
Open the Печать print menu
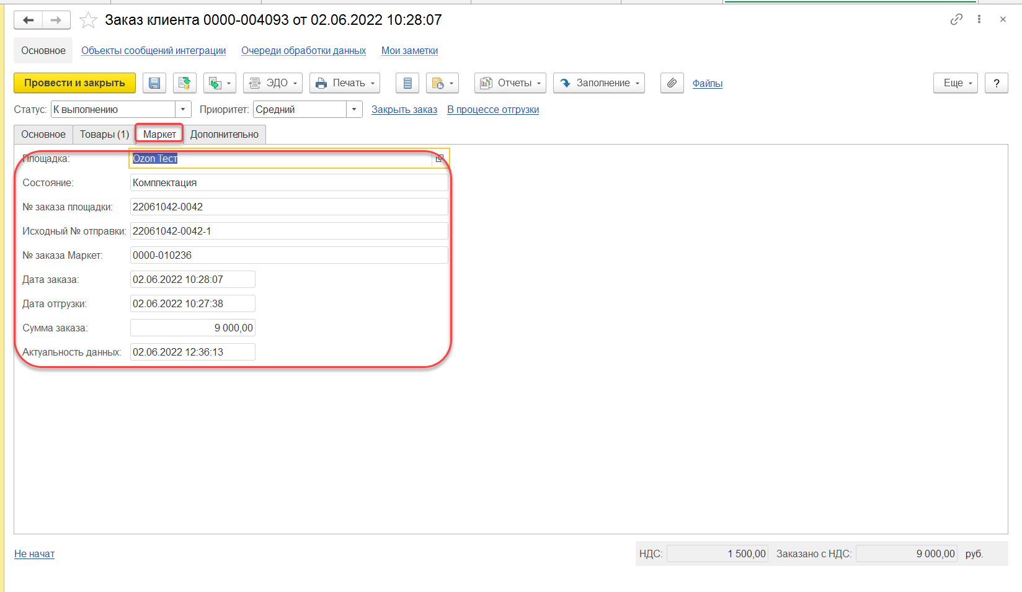point(345,83)
